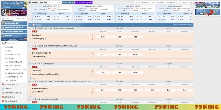Click the Cược Xiên May Mắn button

pyautogui.click(x=84, y=2)
